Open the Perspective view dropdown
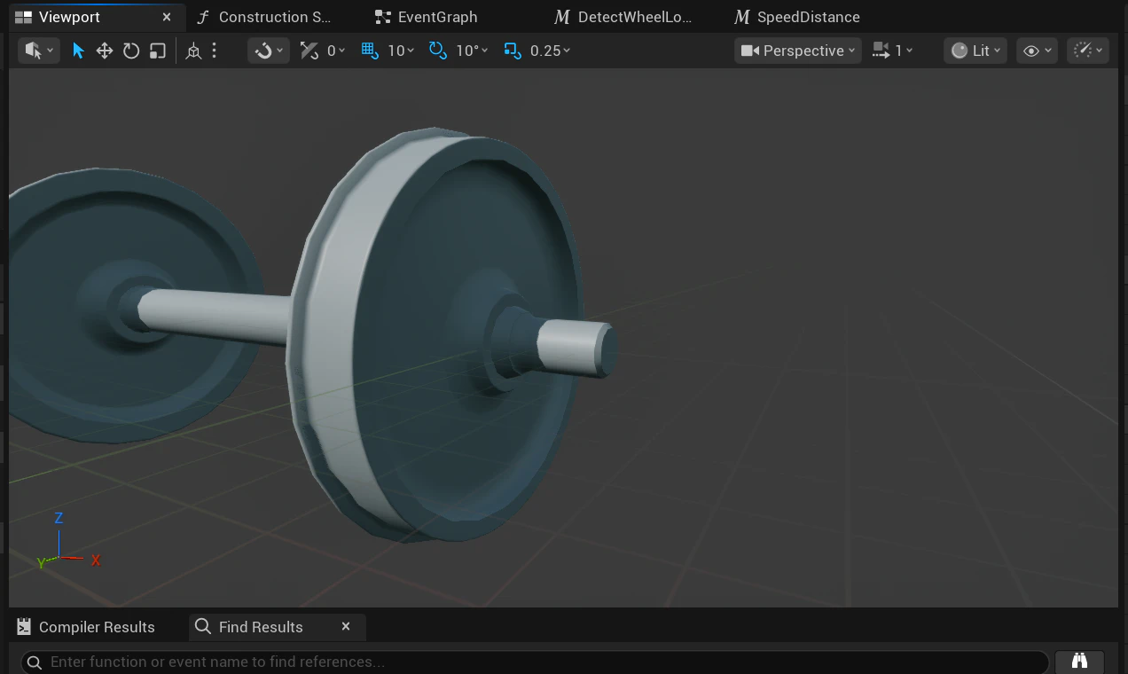This screenshot has width=1128, height=674. [798, 51]
